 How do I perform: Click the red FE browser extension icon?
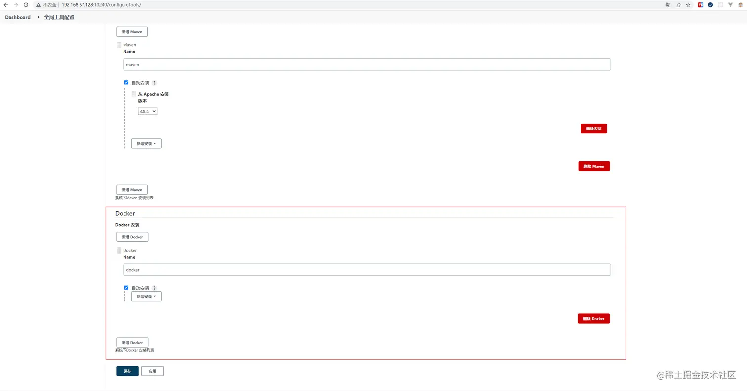click(700, 5)
